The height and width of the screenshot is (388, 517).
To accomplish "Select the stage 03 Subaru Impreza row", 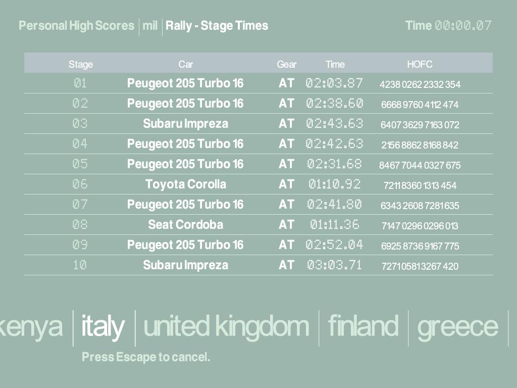I will tap(185, 124).
